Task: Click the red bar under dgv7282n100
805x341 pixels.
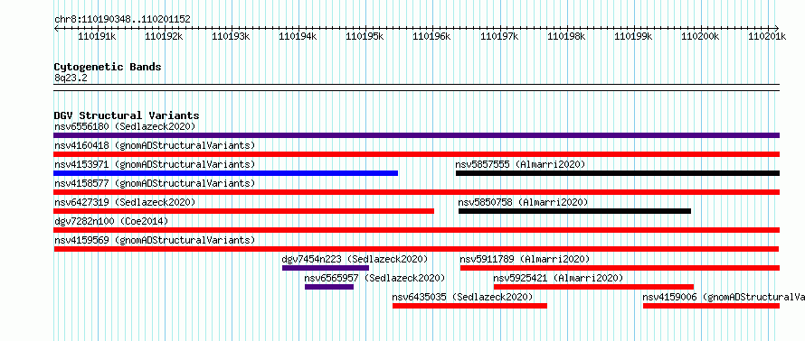Action: point(416,230)
